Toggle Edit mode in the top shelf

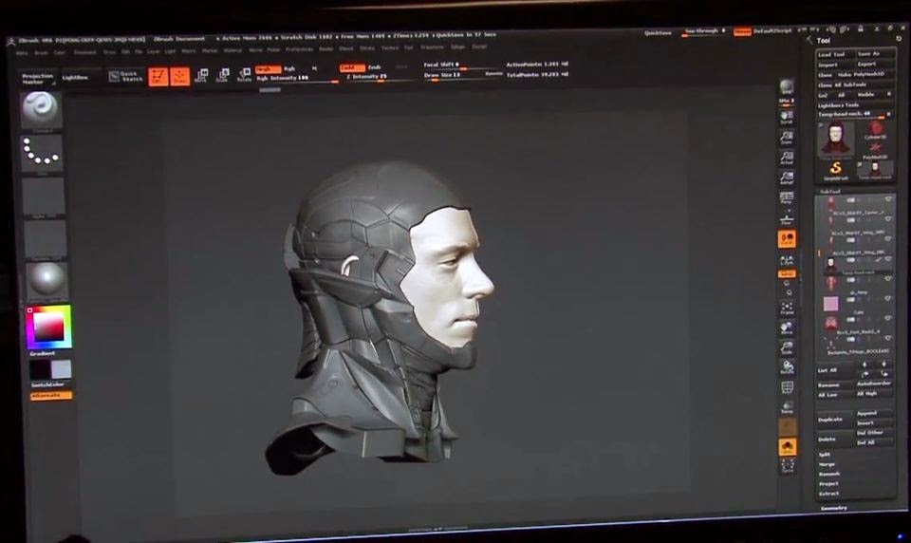tap(158, 77)
